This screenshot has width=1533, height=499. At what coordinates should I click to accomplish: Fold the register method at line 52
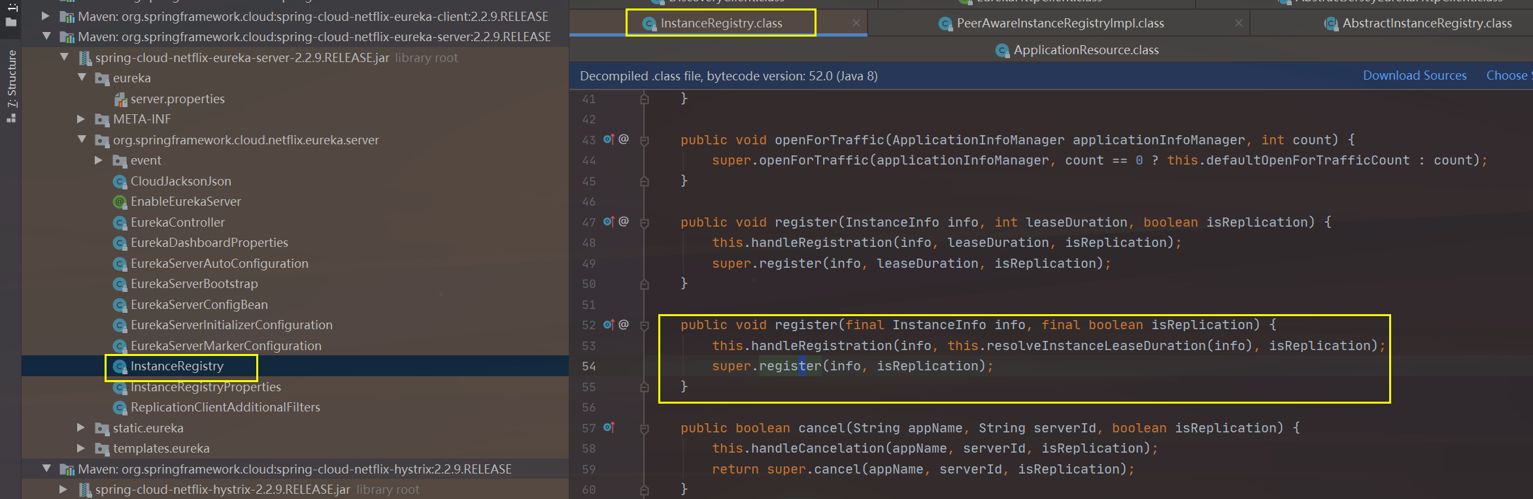coord(645,325)
